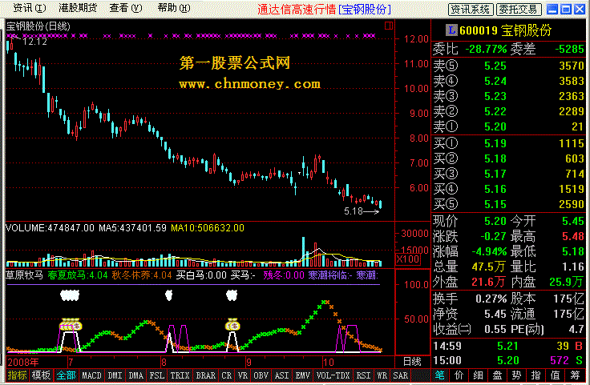Viewport: 590px width, 385px height.
Task: Click the X100 volume unit box
Action: (407, 259)
